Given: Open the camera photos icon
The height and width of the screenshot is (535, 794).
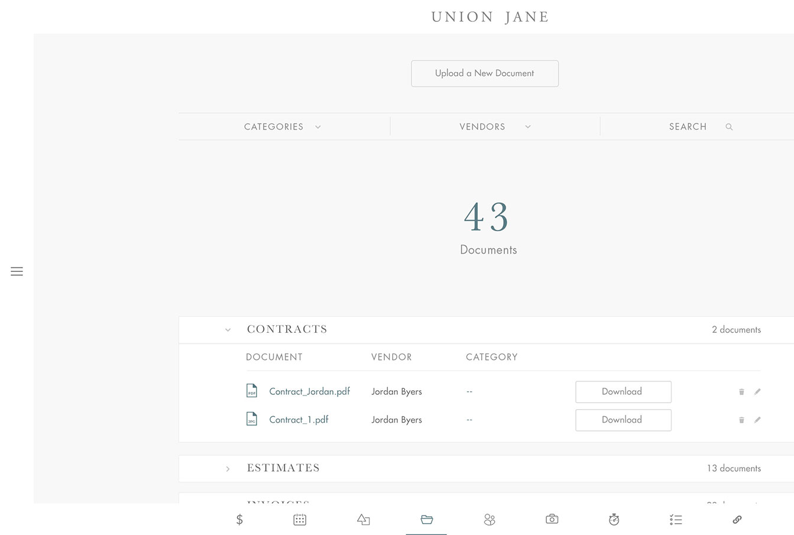Looking at the screenshot, I should (x=552, y=519).
